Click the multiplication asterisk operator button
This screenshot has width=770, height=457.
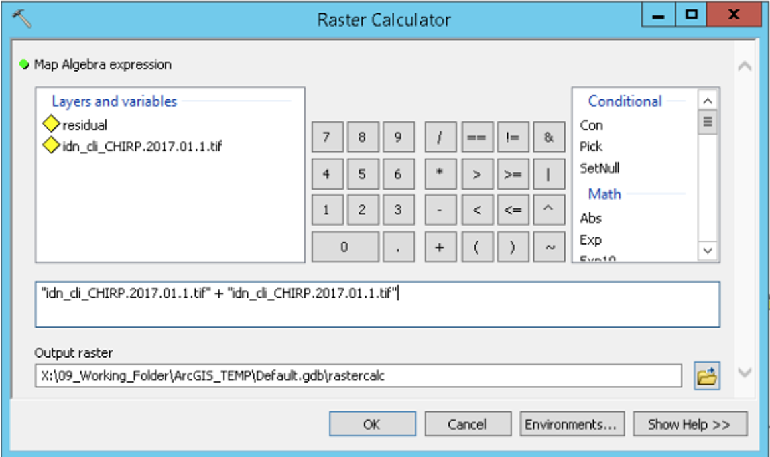pos(440,174)
